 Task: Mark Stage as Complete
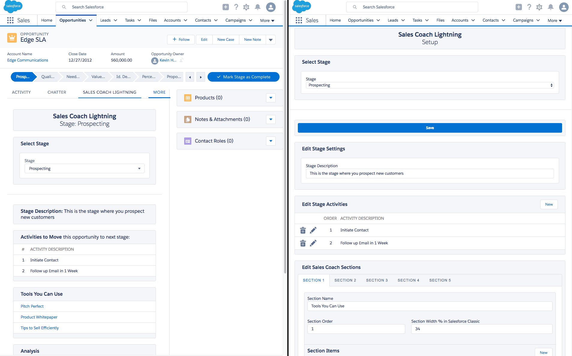[243, 77]
